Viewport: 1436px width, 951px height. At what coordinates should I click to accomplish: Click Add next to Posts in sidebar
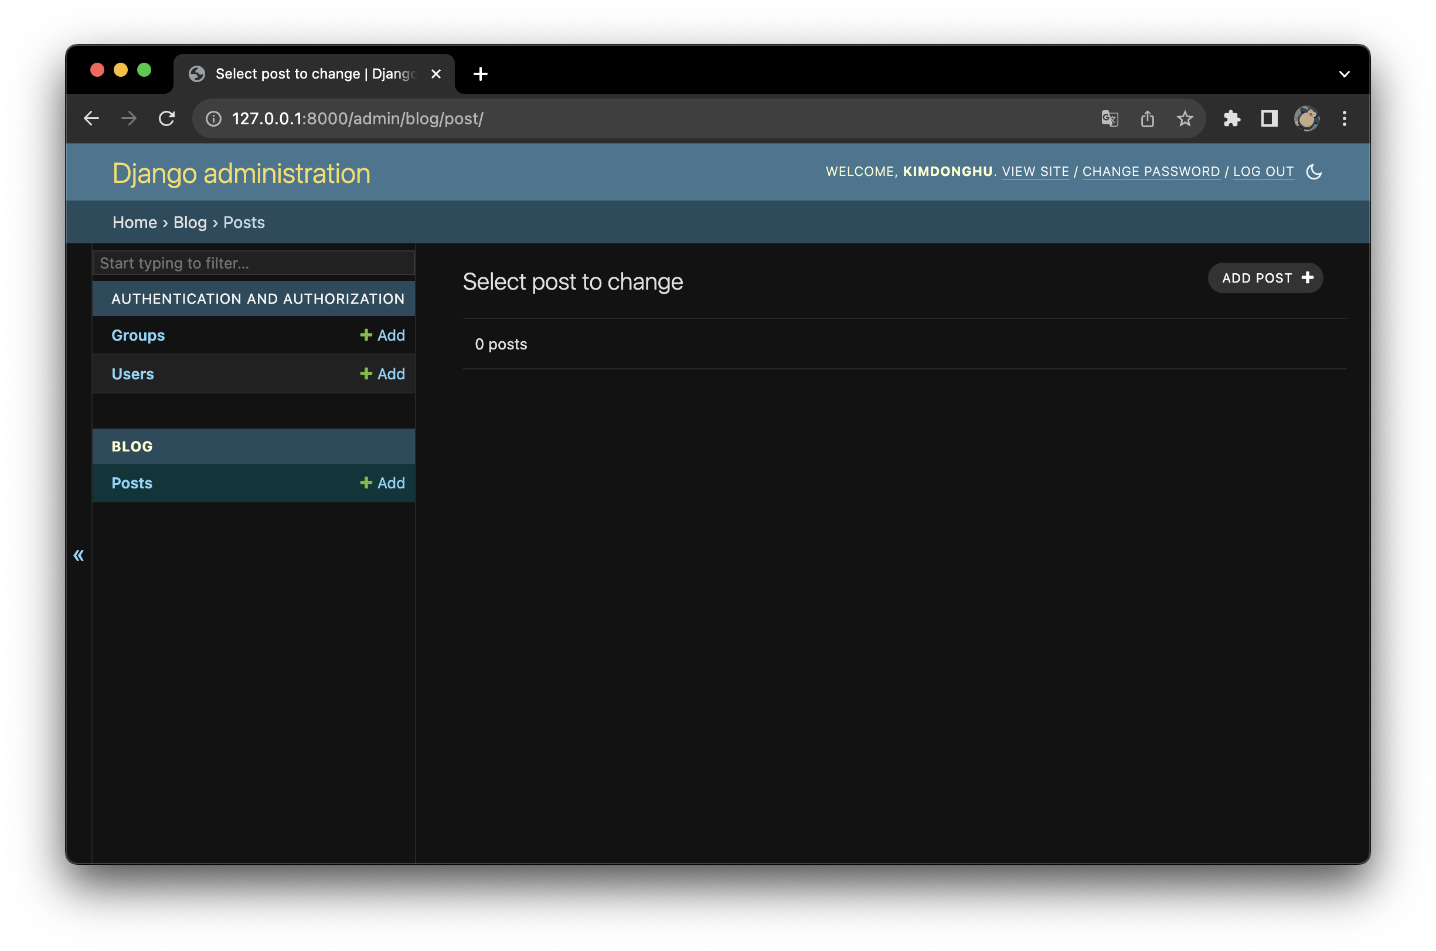383,483
